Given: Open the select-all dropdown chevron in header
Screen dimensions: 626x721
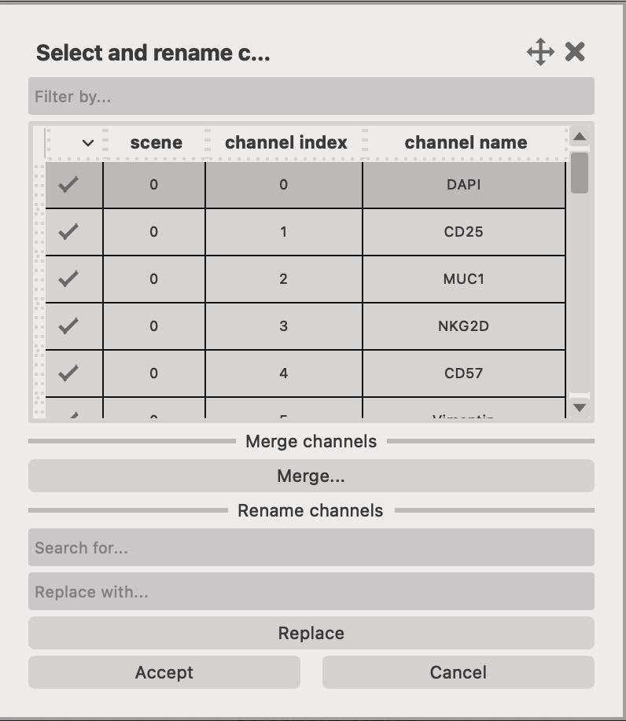Looking at the screenshot, I should click(88, 143).
